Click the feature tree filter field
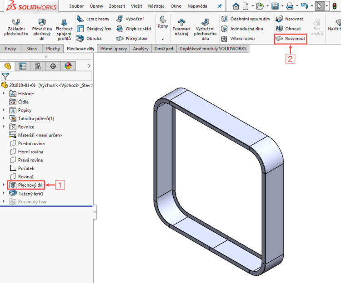The image size is (341, 283). tap(47, 76)
